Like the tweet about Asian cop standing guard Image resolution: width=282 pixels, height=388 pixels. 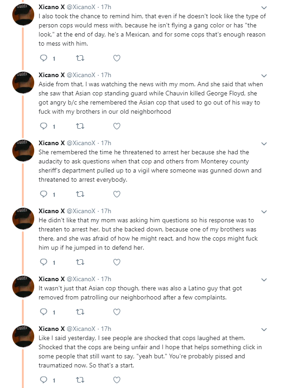click(x=117, y=126)
